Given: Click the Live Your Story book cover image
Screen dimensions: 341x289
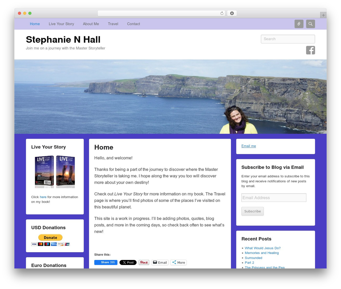Looking at the screenshot, I should 55,172.
